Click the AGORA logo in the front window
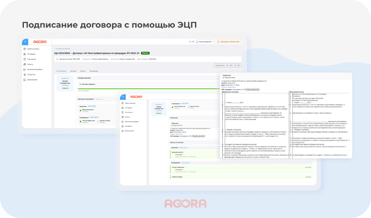The height and width of the screenshot is (218, 371). (136, 97)
